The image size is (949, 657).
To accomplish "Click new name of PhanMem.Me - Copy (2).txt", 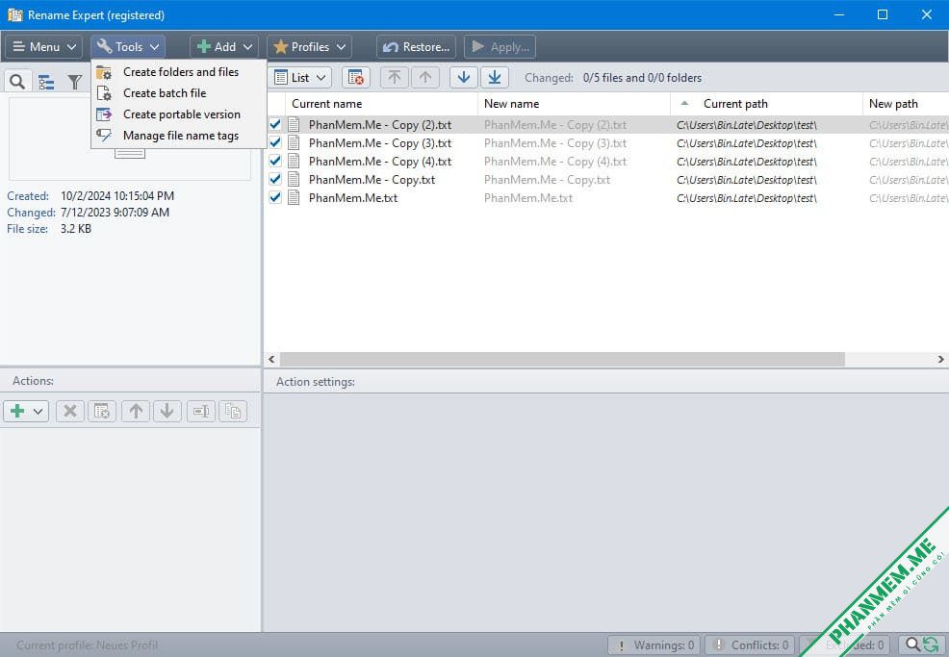I will [x=555, y=125].
